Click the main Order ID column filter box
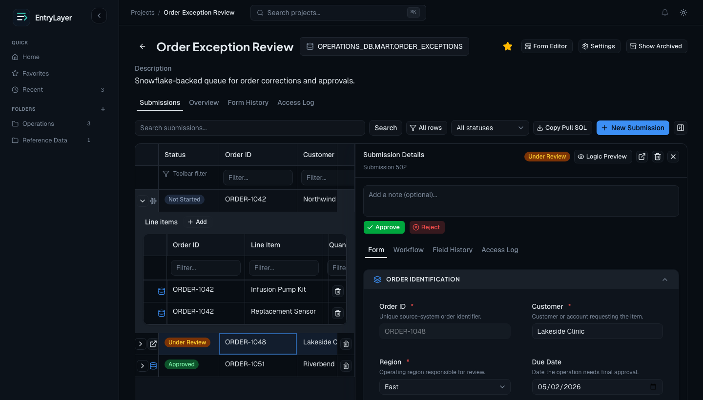The image size is (703, 400). pos(258,178)
